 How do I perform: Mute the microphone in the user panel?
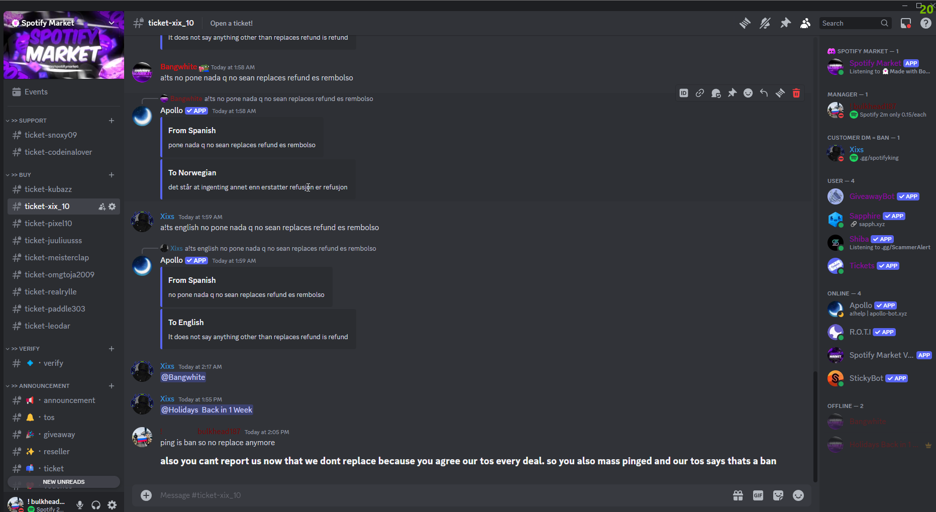click(x=80, y=505)
